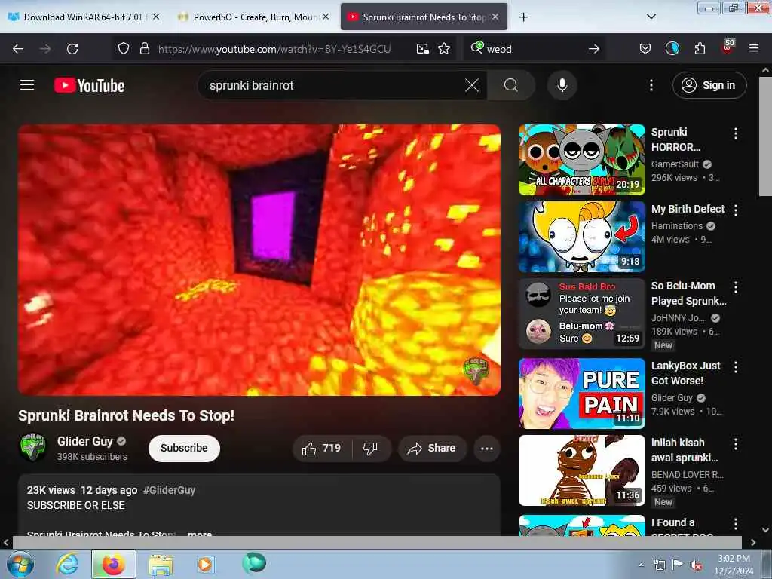This screenshot has width=772, height=579.
Task: Sign in to YouTube
Action: coord(709,85)
